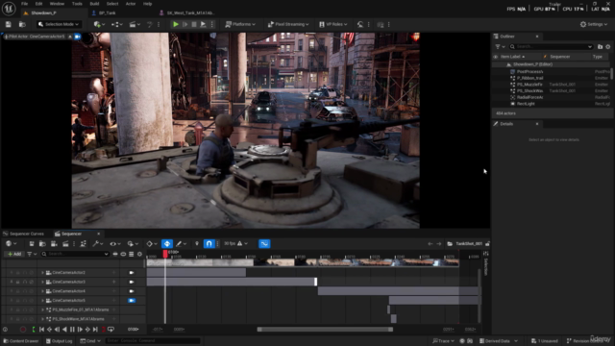615x346 pixels.
Task: Save the current level using the toolbar
Action: 9,24
